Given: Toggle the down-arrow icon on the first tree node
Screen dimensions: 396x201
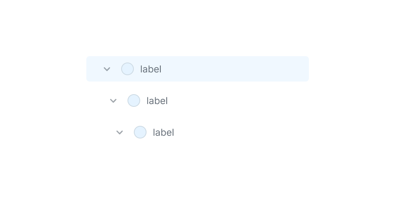Looking at the screenshot, I should (x=107, y=69).
